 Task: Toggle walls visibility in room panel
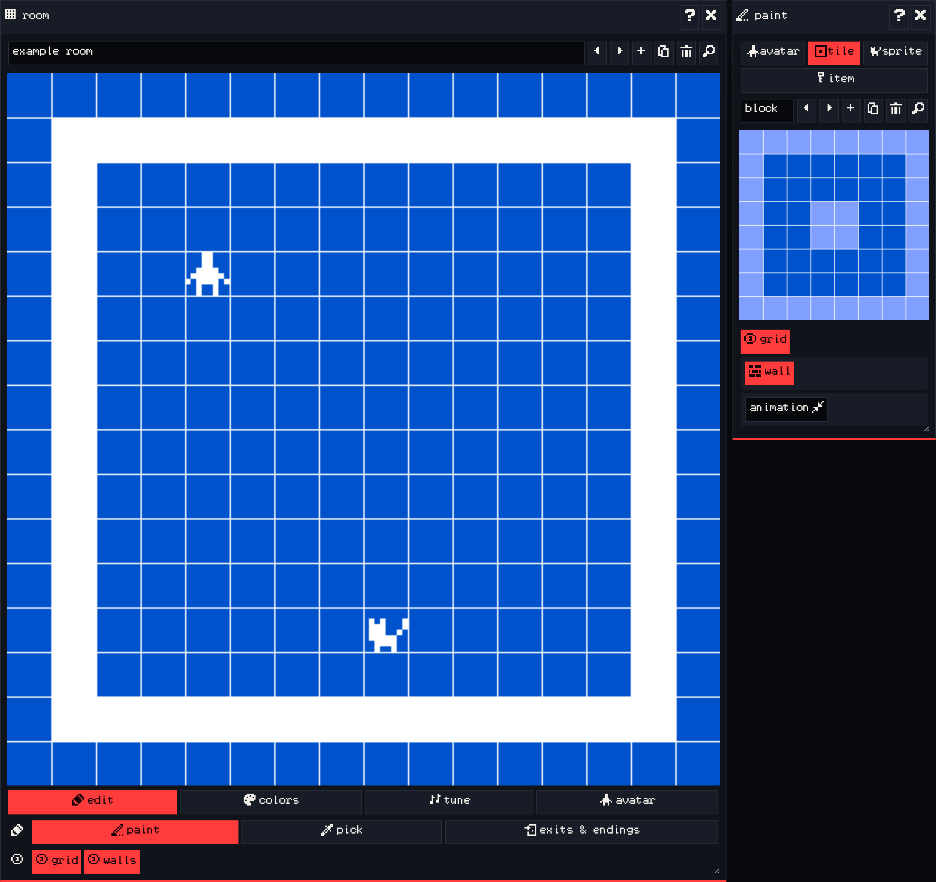click(x=112, y=861)
